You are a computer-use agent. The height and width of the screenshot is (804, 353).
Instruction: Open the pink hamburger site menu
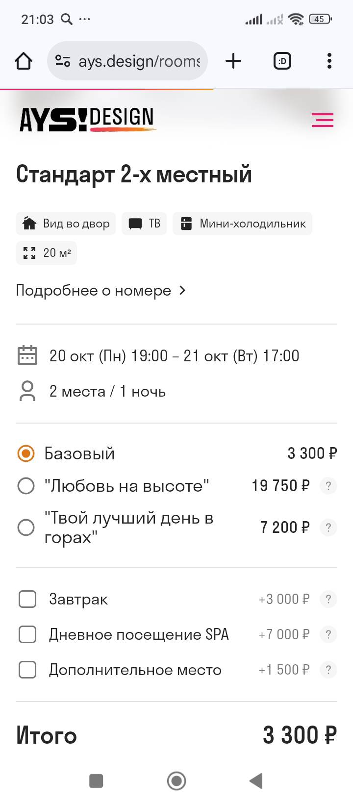322,120
